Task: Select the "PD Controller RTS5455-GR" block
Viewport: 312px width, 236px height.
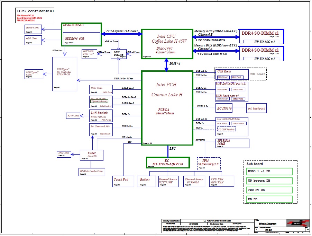Action: (65, 74)
